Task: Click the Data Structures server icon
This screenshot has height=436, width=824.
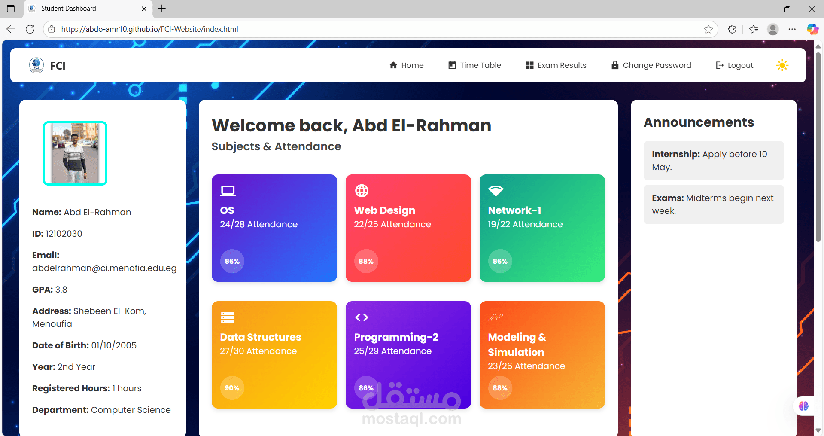Action: [x=228, y=317]
